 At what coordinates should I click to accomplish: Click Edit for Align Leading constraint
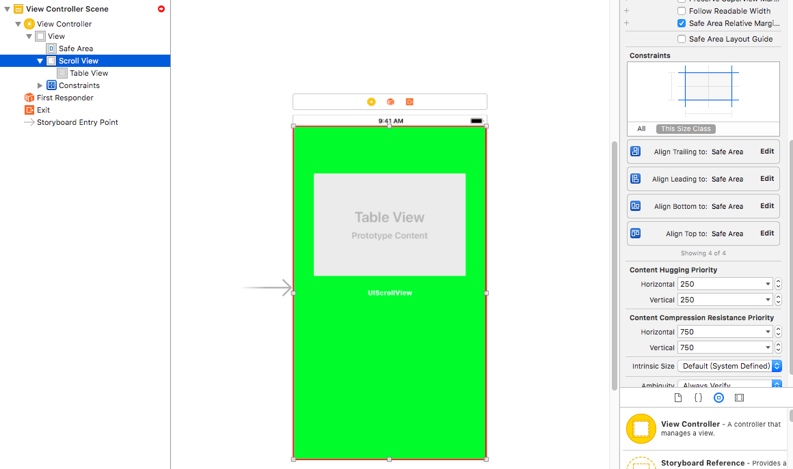point(767,179)
